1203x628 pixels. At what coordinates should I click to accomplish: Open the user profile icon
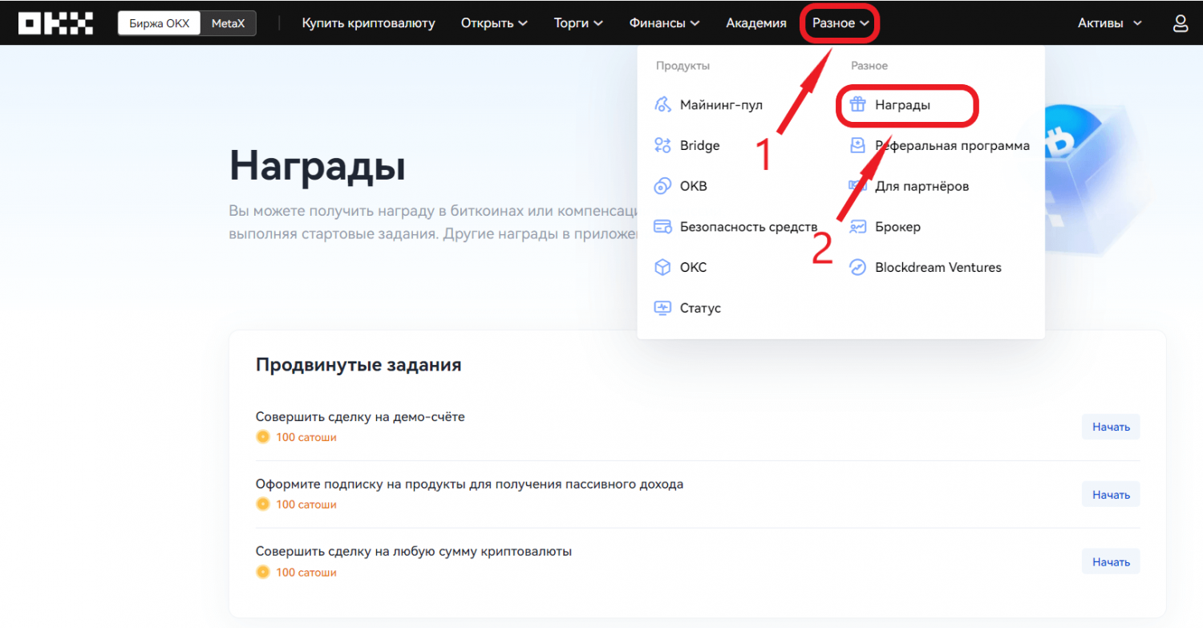[x=1181, y=23]
